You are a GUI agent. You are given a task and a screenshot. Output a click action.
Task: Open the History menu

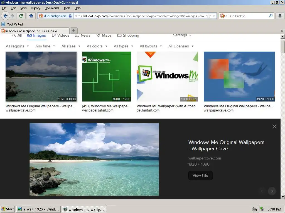[36, 8]
